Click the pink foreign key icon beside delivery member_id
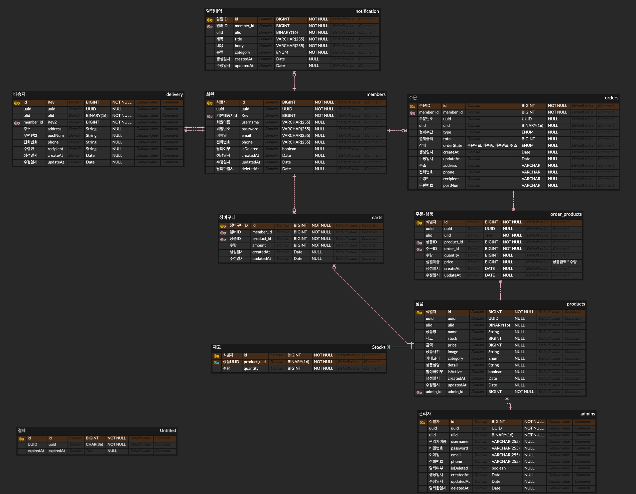This screenshot has width=636, height=494. click(17, 123)
